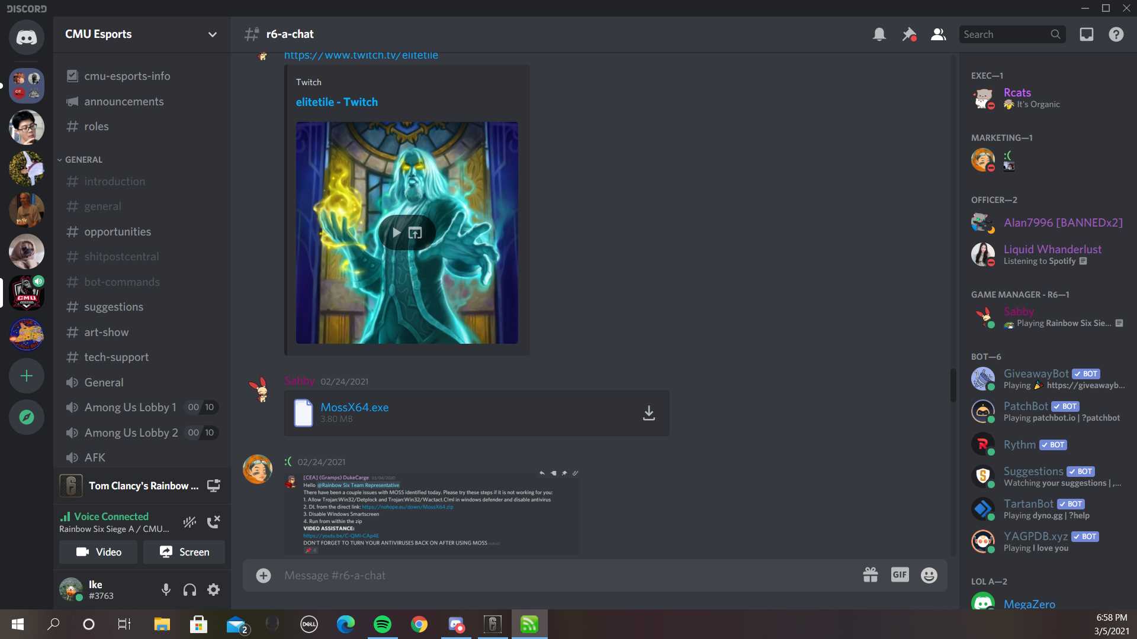Share Screen button
1137x639 pixels.
pyautogui.click(x=184, y=552)
